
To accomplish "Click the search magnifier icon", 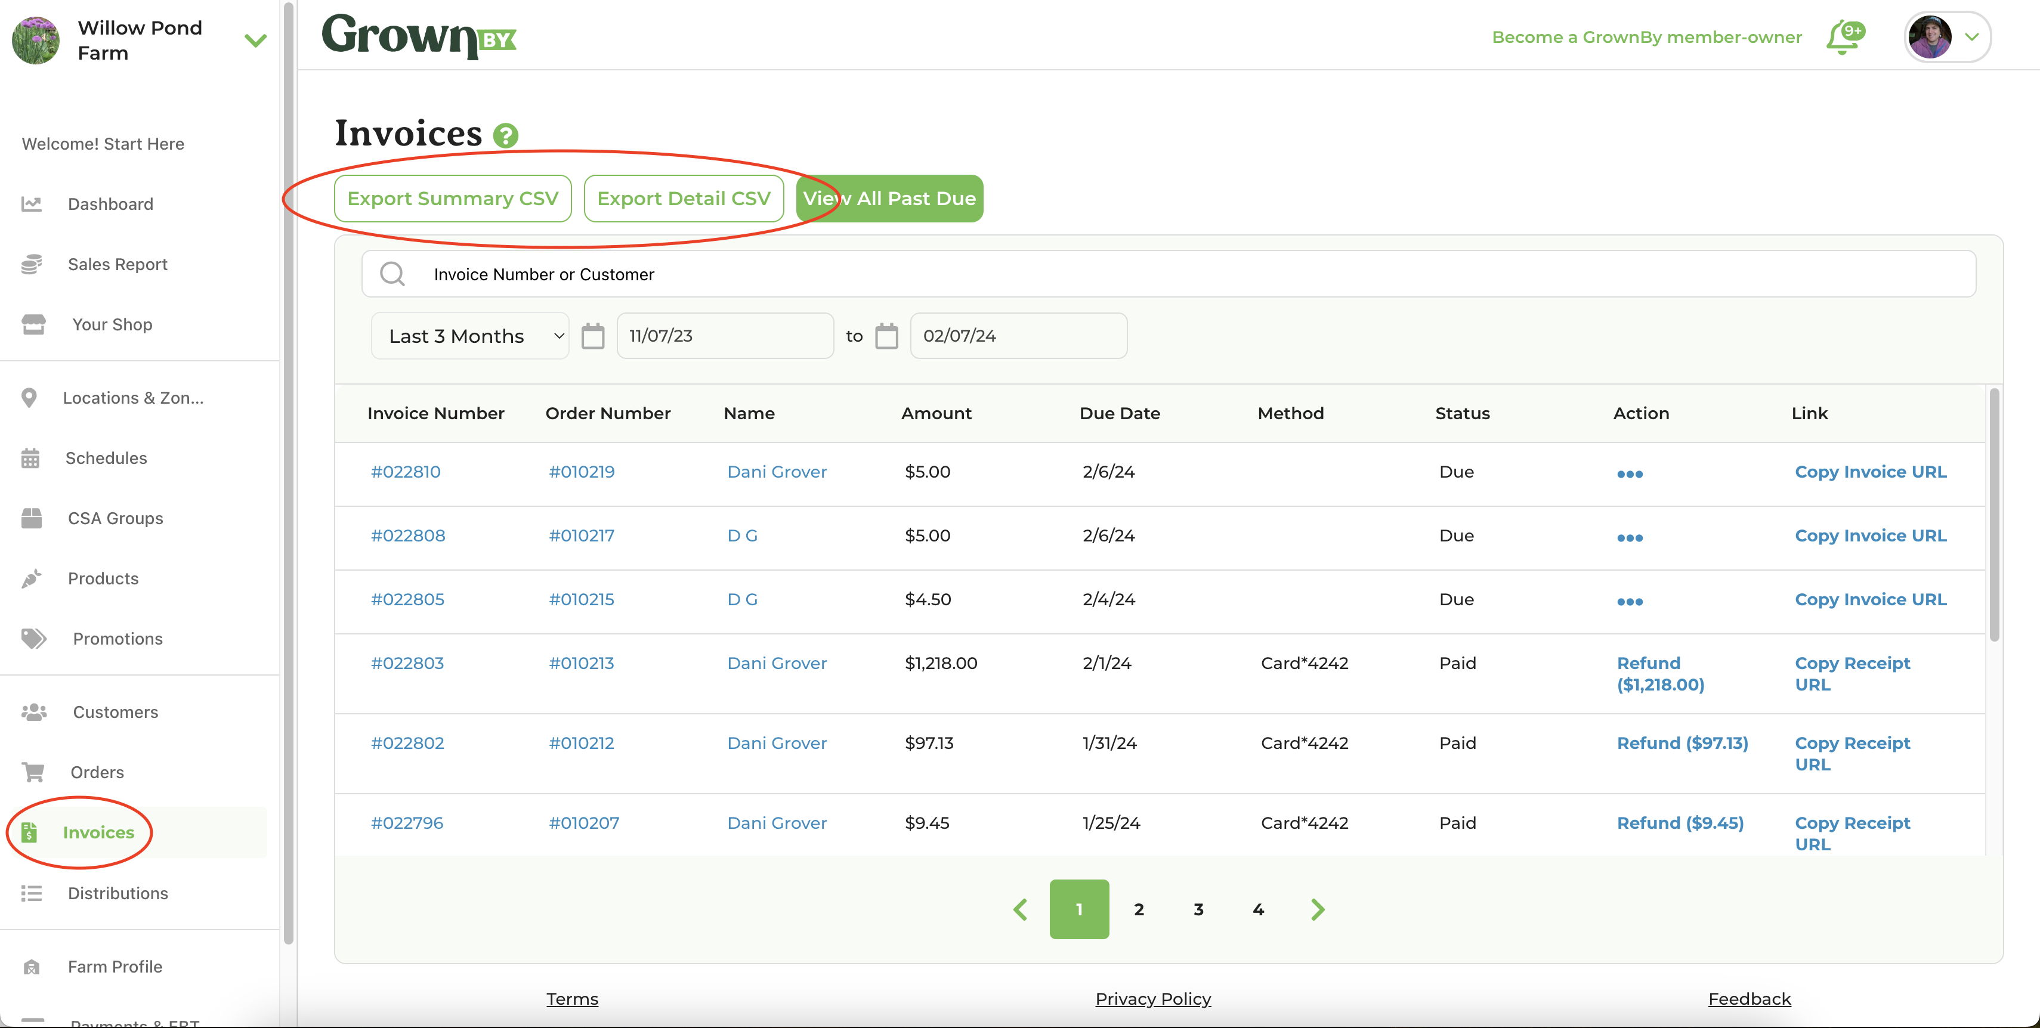I will pyautogui.click(x=392, y=274).
